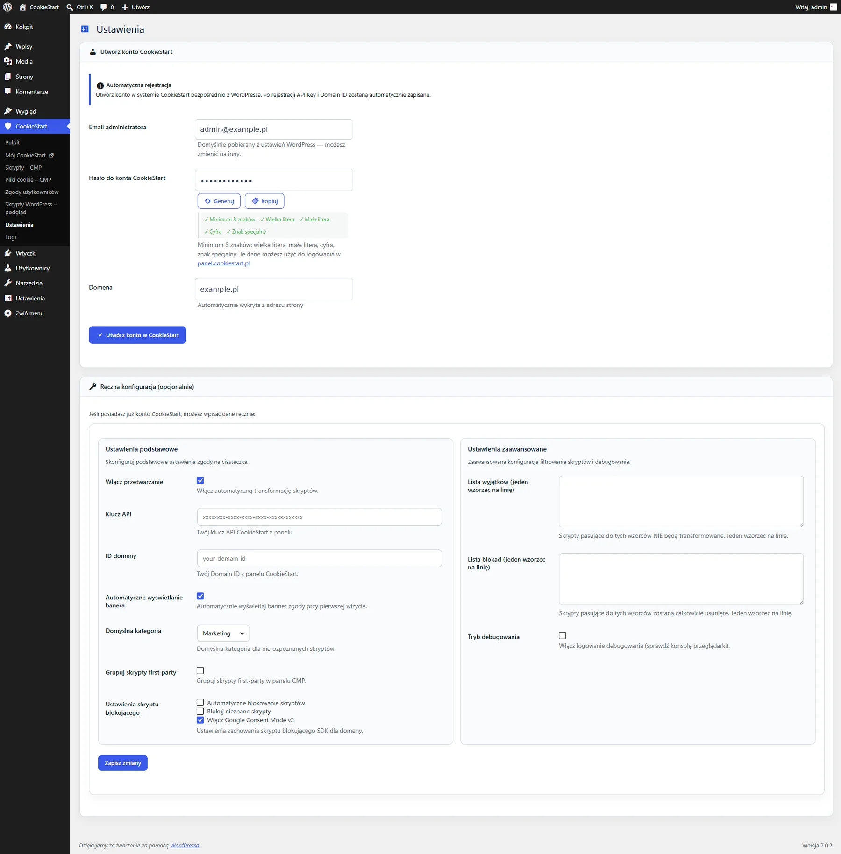Viewport: 841px width, 854px height.
Task: Click the comments bubble icon in admin bar
Action: coord(104,7)
